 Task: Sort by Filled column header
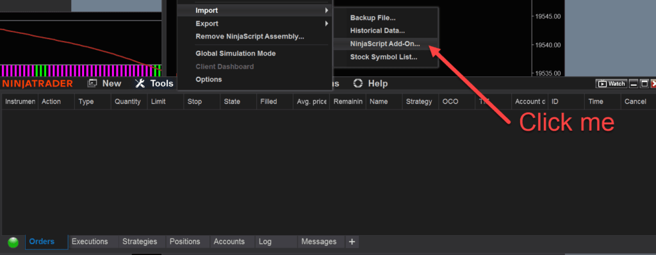coord(274,102)
